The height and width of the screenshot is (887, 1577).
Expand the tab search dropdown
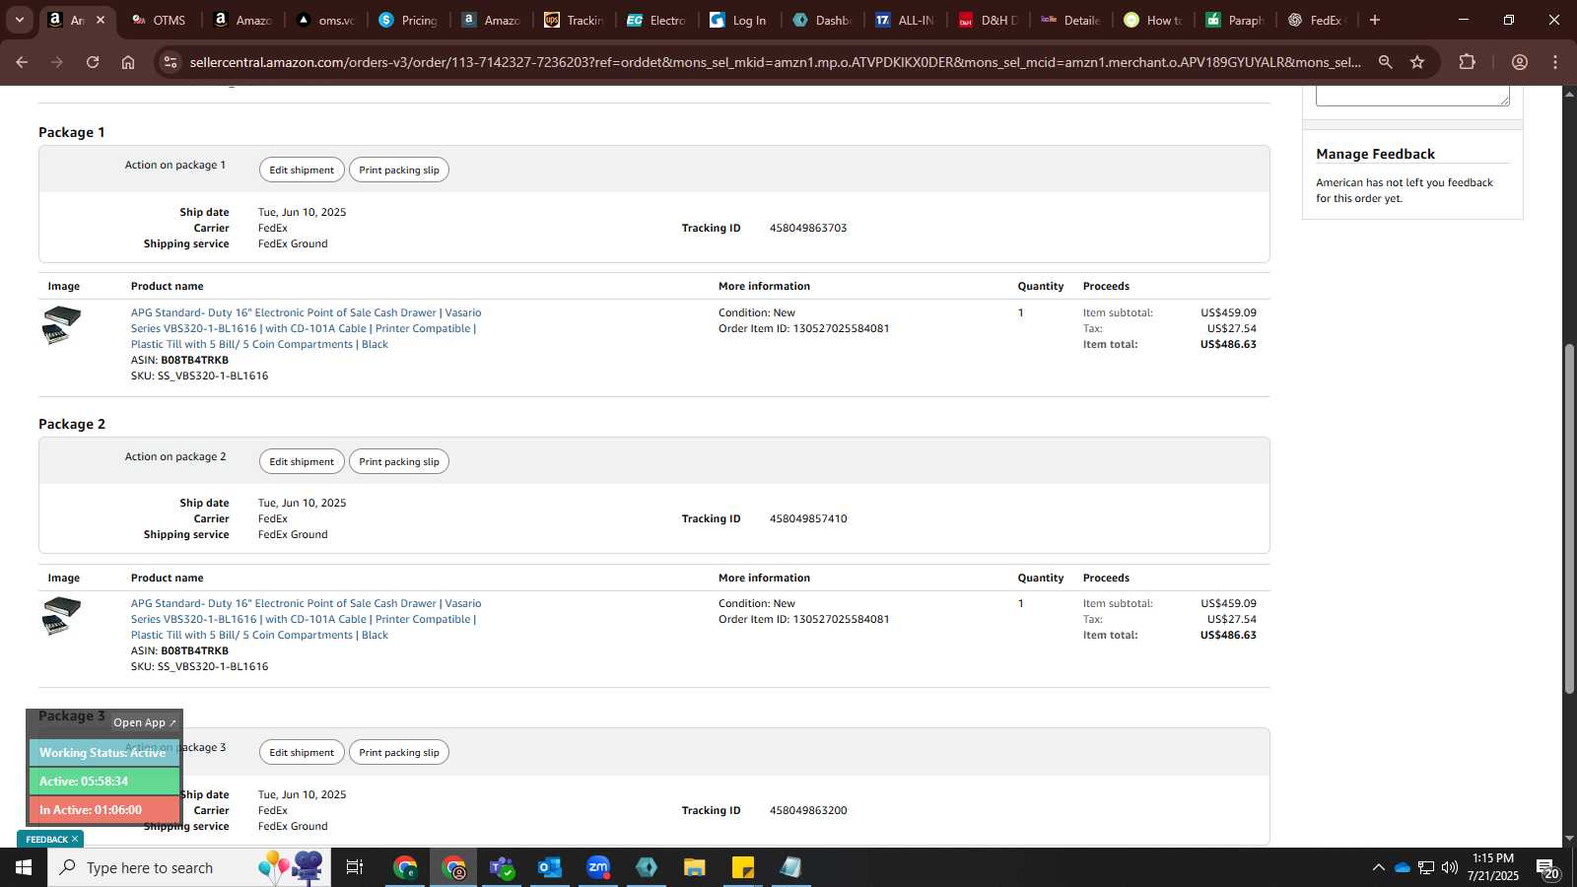[x=19, y=20]
